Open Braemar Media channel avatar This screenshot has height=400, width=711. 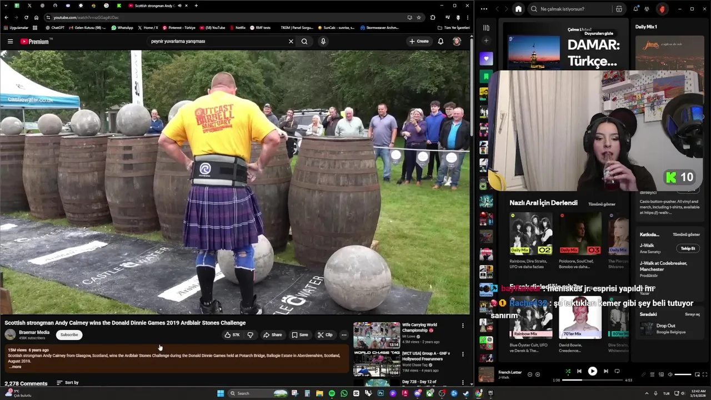point(10,334)
